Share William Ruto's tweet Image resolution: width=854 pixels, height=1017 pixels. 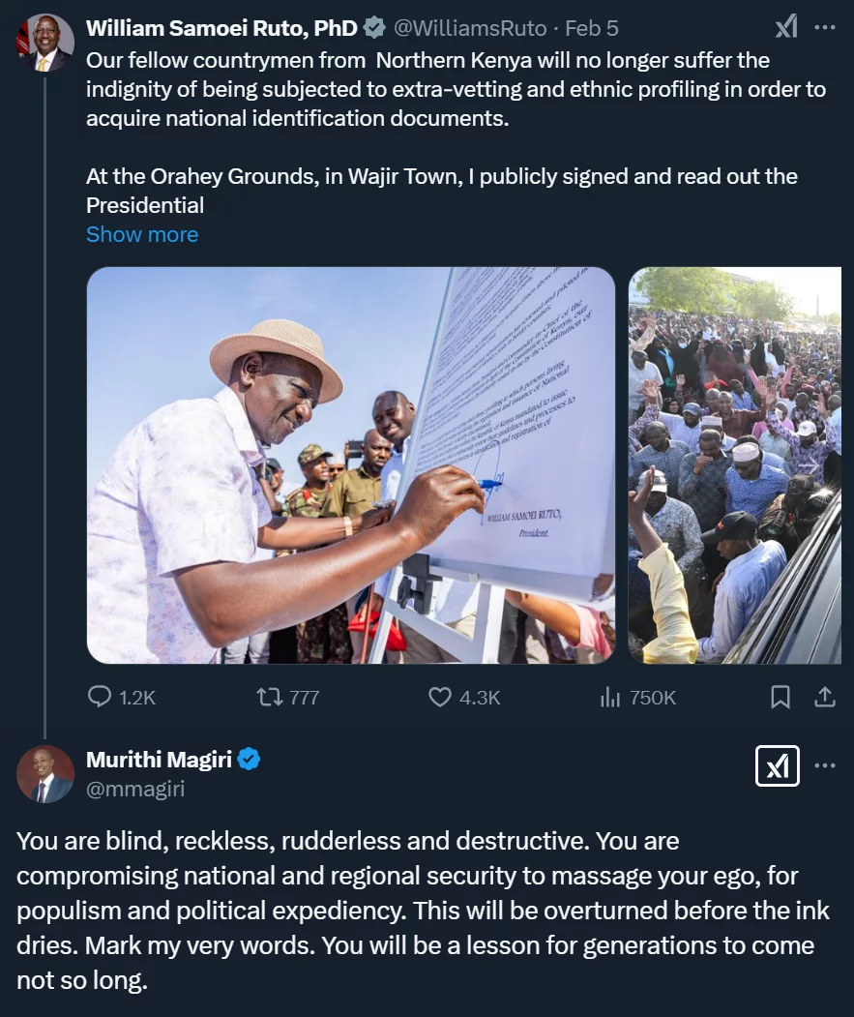coord(825,697)
